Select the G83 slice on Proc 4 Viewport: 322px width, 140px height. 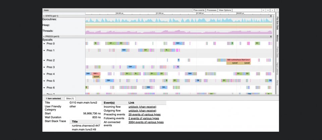click(96, 73)
